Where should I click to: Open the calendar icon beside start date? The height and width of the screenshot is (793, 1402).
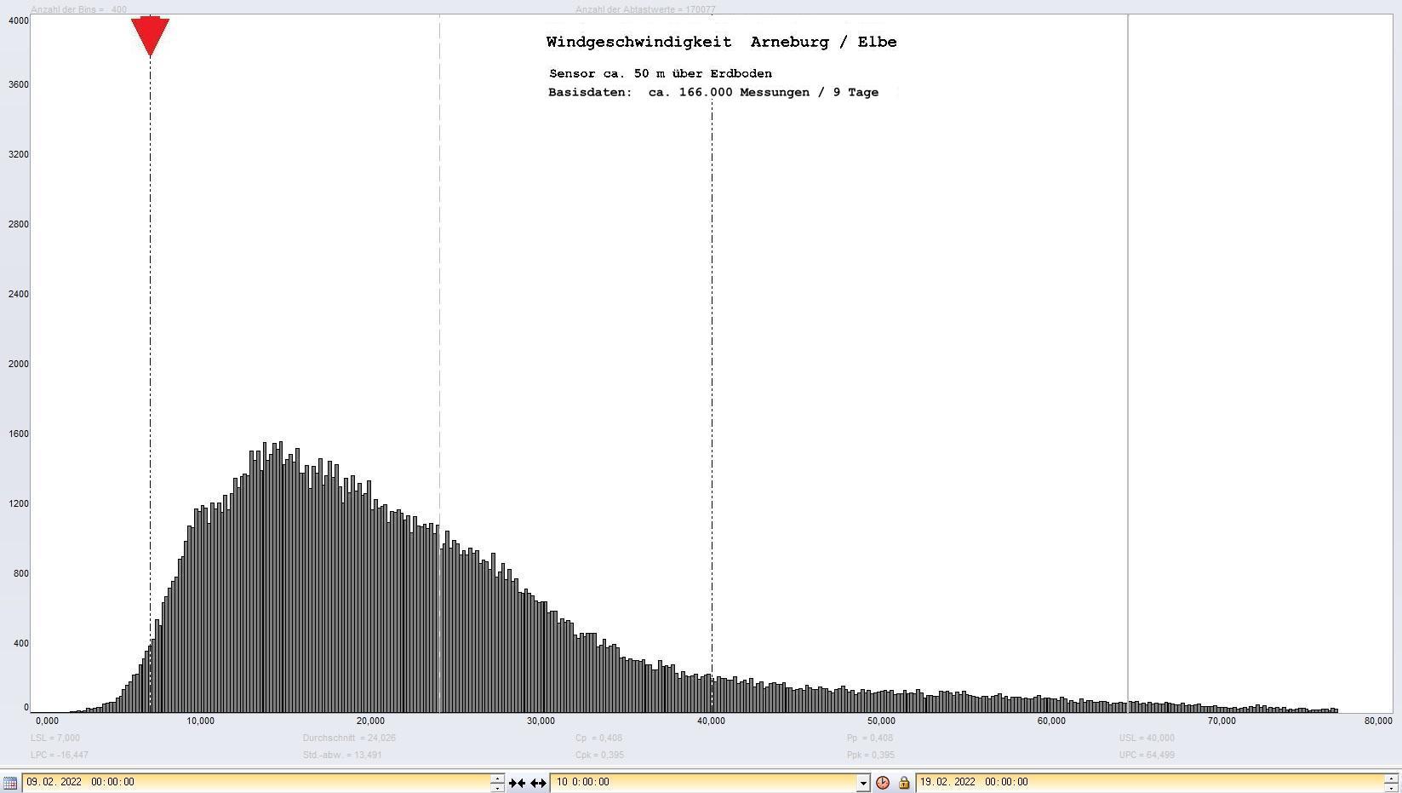click(9, 783)
